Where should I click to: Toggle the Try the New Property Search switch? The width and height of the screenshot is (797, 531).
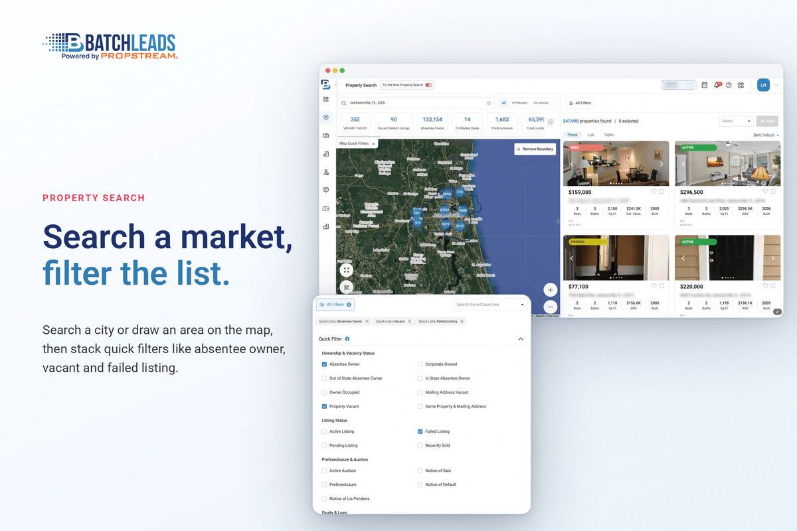coord(428,85)
